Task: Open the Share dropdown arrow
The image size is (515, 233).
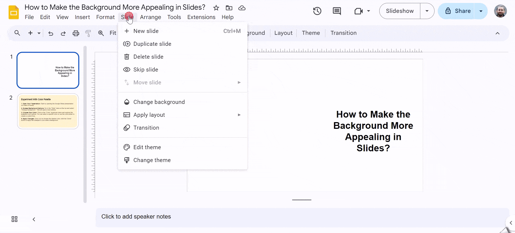Action: [481, 11]
